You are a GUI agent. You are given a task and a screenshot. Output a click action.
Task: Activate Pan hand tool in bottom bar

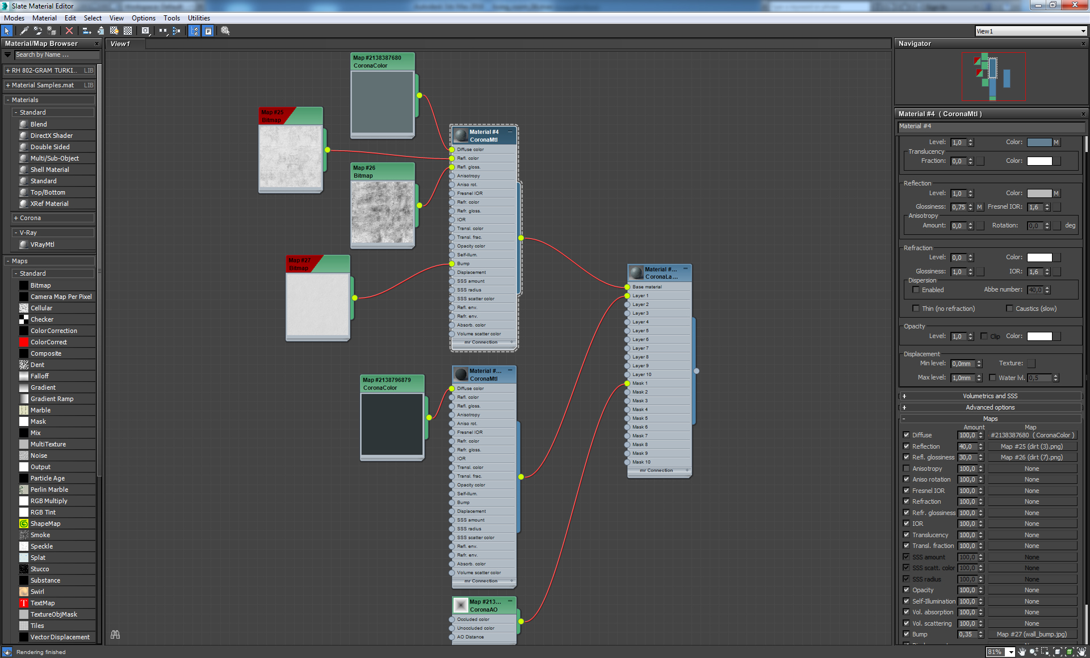tap(1022, 652)
